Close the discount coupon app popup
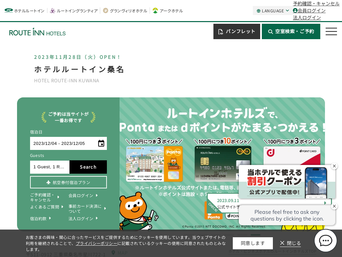 [x=334, y=166]
